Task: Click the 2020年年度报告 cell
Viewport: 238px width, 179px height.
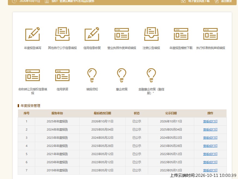Action: pyautogui.click(x=57, y=162)
